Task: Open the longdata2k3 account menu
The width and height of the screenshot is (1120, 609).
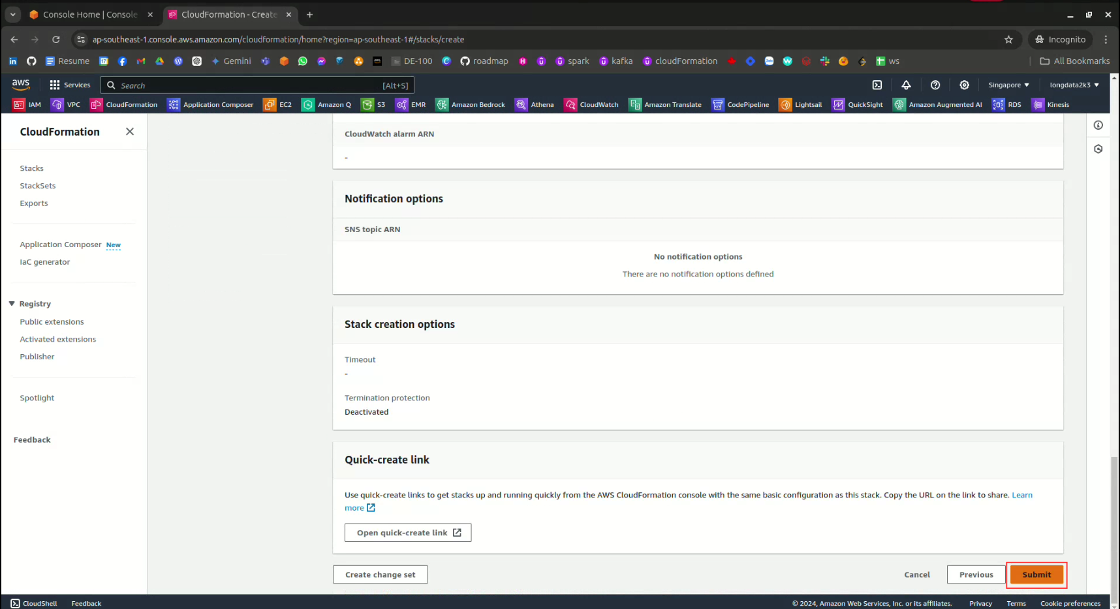Action: tap(1074, 85)
